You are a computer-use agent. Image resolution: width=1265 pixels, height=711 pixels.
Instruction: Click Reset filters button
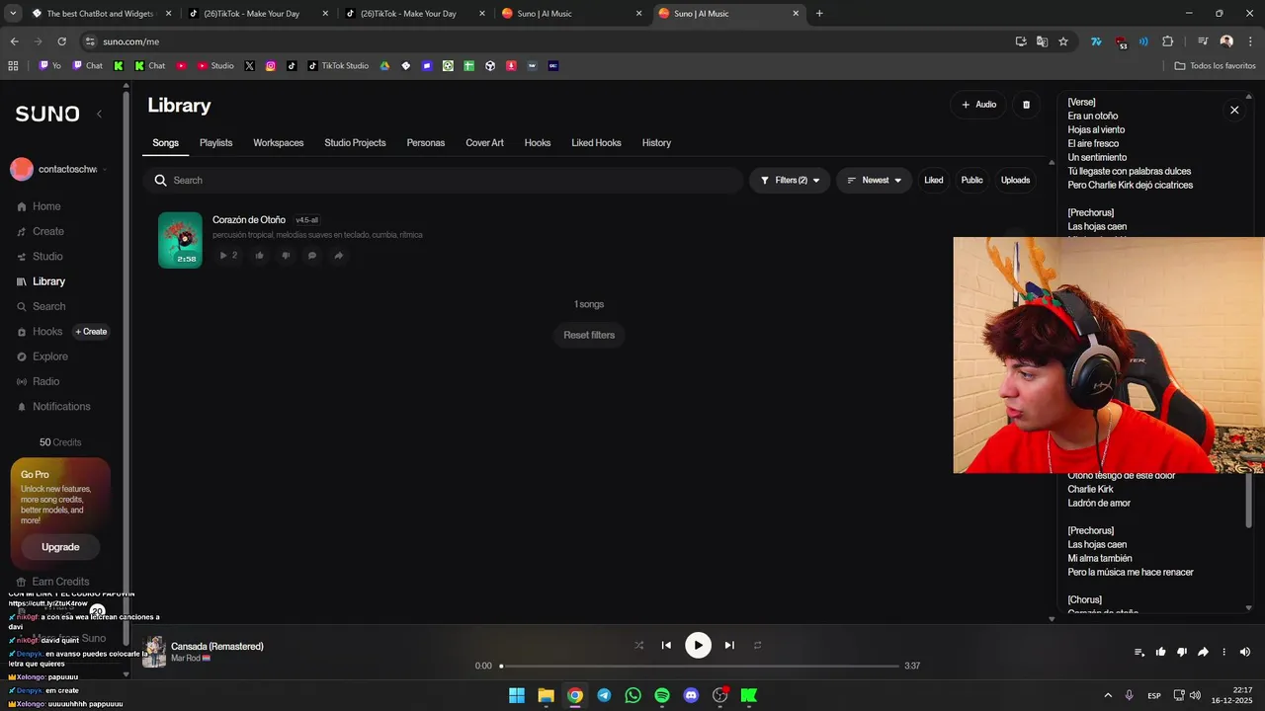[x=589, y=335]
